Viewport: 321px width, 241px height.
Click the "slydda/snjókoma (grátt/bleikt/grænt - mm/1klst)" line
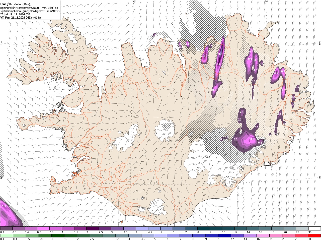pyautogui.click(x=30, y=11)
